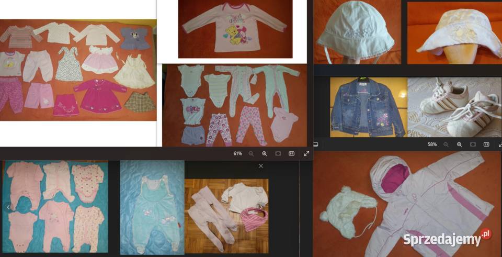Viewport: 502px width, 257px height.
Task: Open the Sprzedajemy.pl logo link
Action: pos(447,239)
